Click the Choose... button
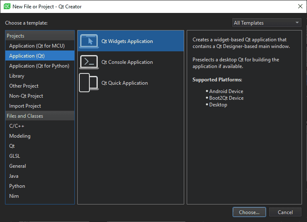 249,212
